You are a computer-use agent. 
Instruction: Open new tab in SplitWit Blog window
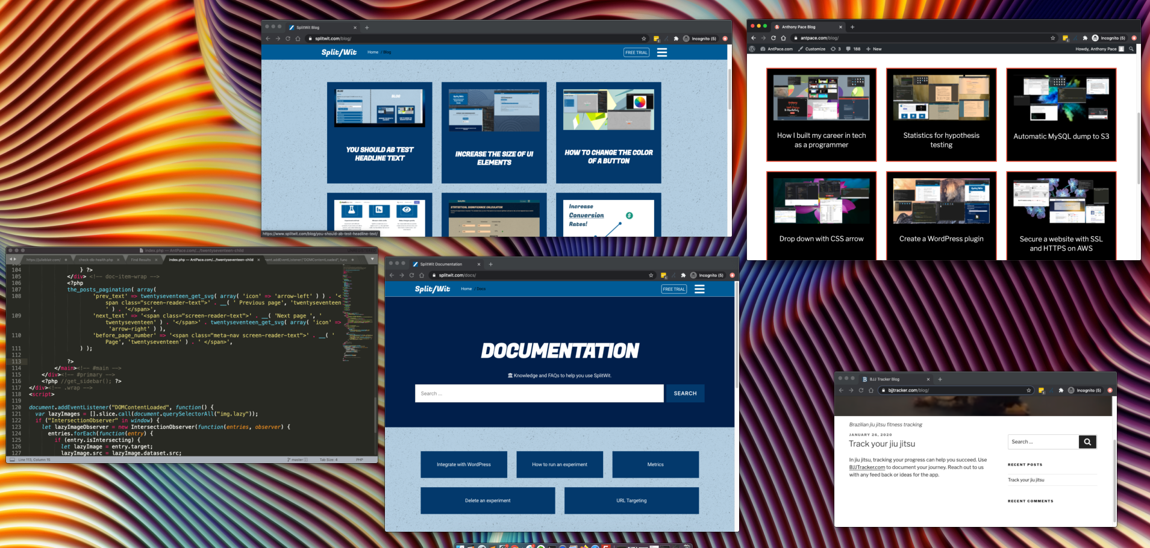pyautogui.click(x=367, y=27)
